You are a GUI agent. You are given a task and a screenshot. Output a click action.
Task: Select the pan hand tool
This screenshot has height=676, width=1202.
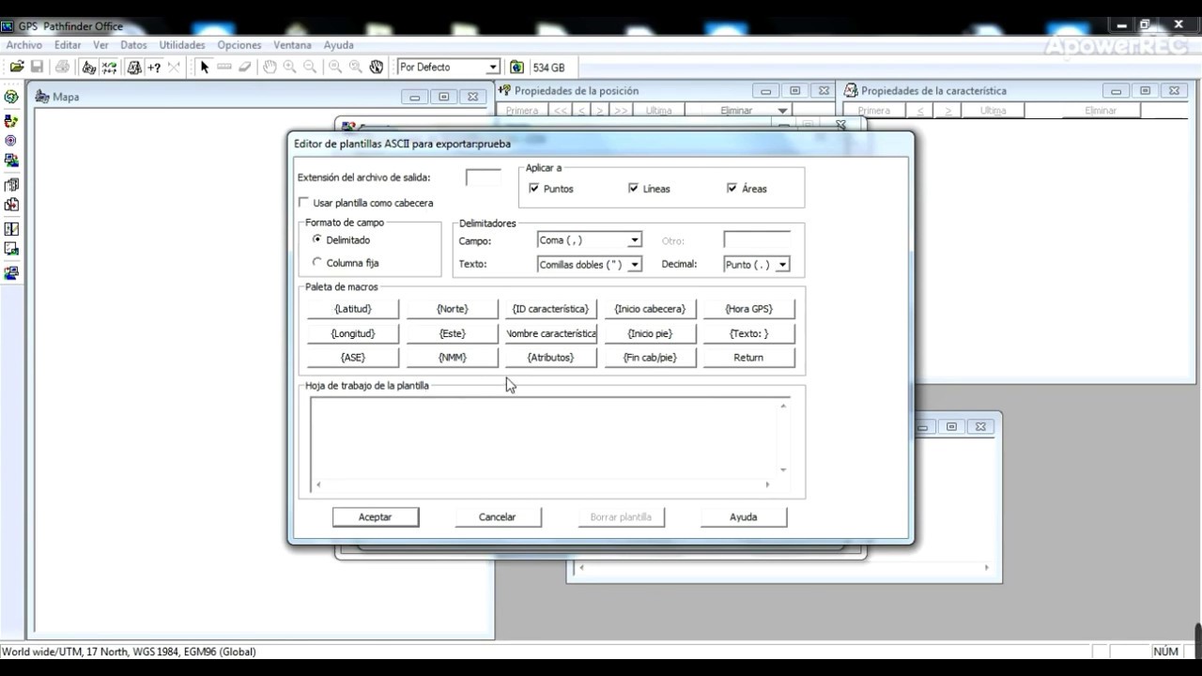click(x=270, y=67)
